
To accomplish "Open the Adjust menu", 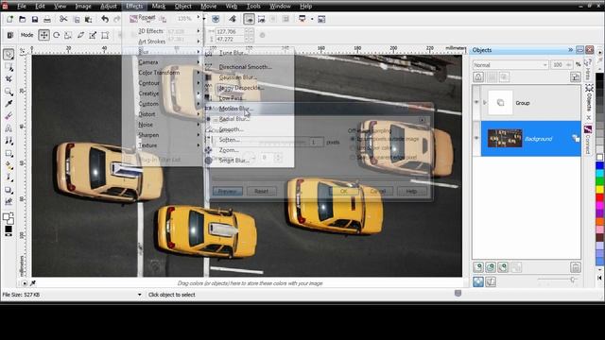I will coord(109,7).
